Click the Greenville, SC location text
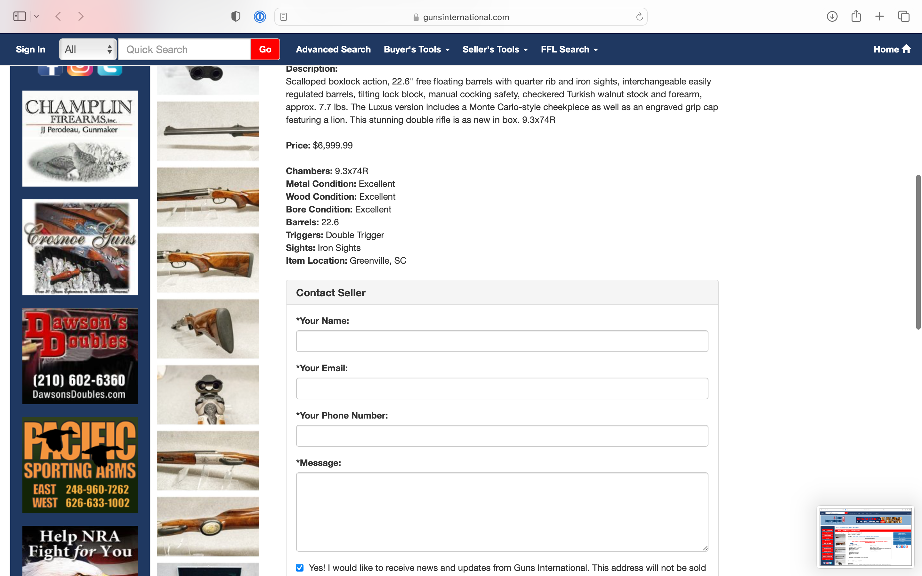922x576 pixels. click(x=378, y=260)
